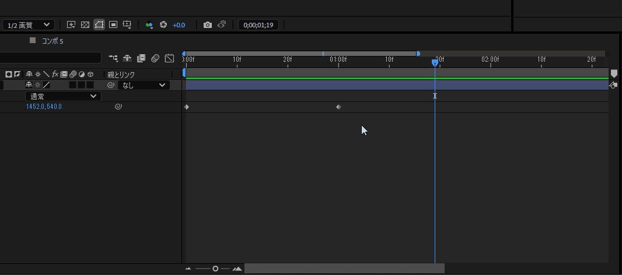Viewport: 622px width, 275px height.
Task: Click the Comp Marker Bin icon
Action: (614, 74)
